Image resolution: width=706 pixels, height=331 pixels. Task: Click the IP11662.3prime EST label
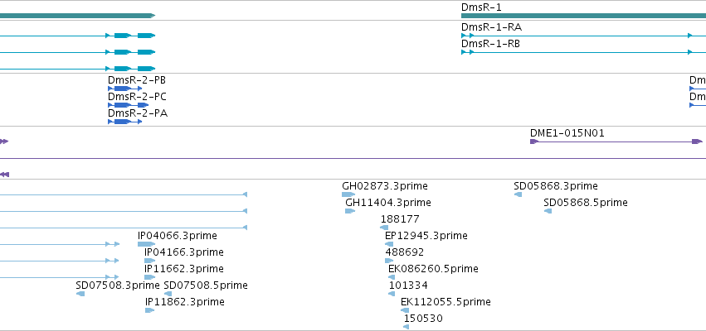pyautogui.click(x=183, y=269)
